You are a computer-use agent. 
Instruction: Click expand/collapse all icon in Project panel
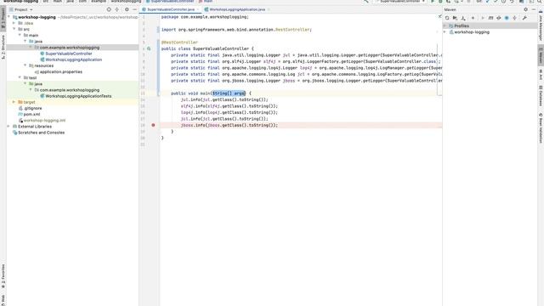click(x=117, y=9)
